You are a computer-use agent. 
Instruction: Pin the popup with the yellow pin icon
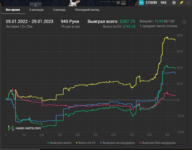(181, 2)
